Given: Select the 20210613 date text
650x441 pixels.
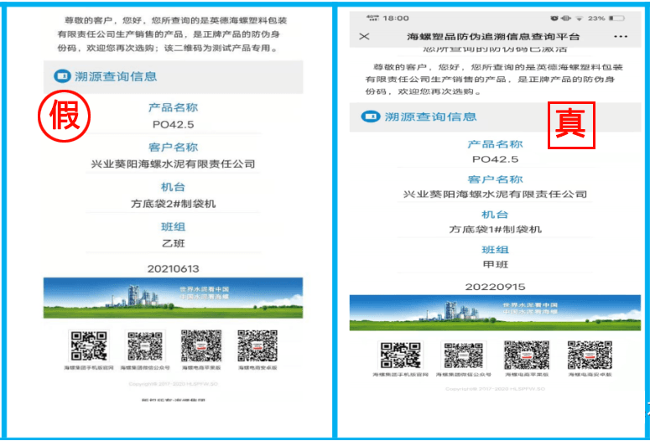Looking at the screenshot, I should (173, 268).
